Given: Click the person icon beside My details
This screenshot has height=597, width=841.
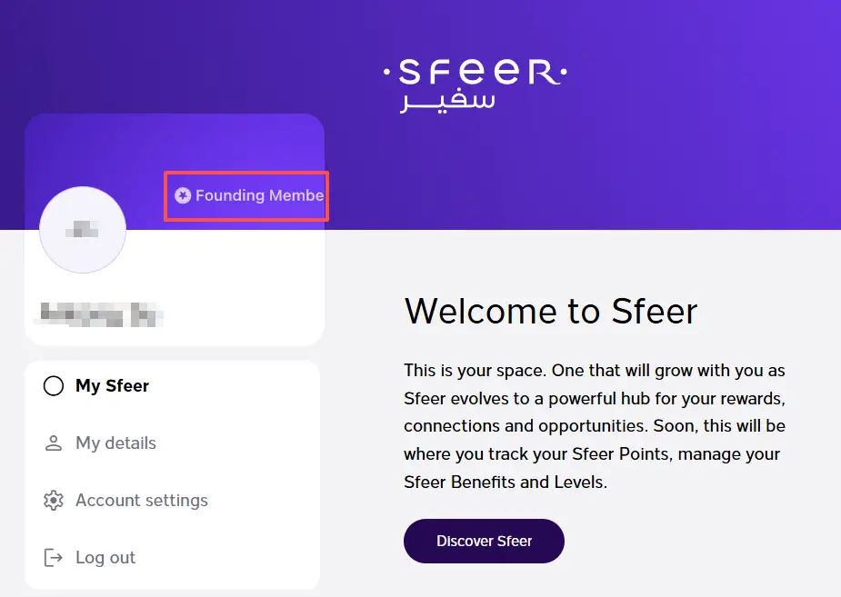Looking at the screenshot, I should coord(54,443).
